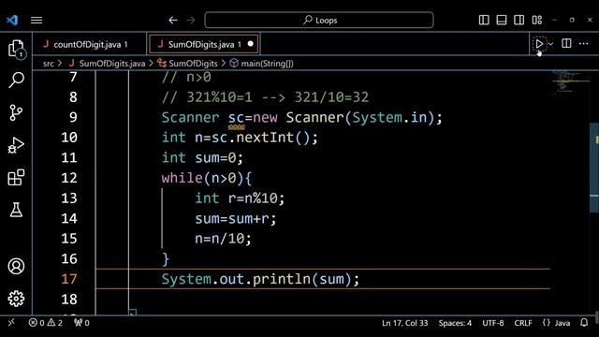Screen dimensions: 599x337
Task: Open the Search view
Action: 16,80
